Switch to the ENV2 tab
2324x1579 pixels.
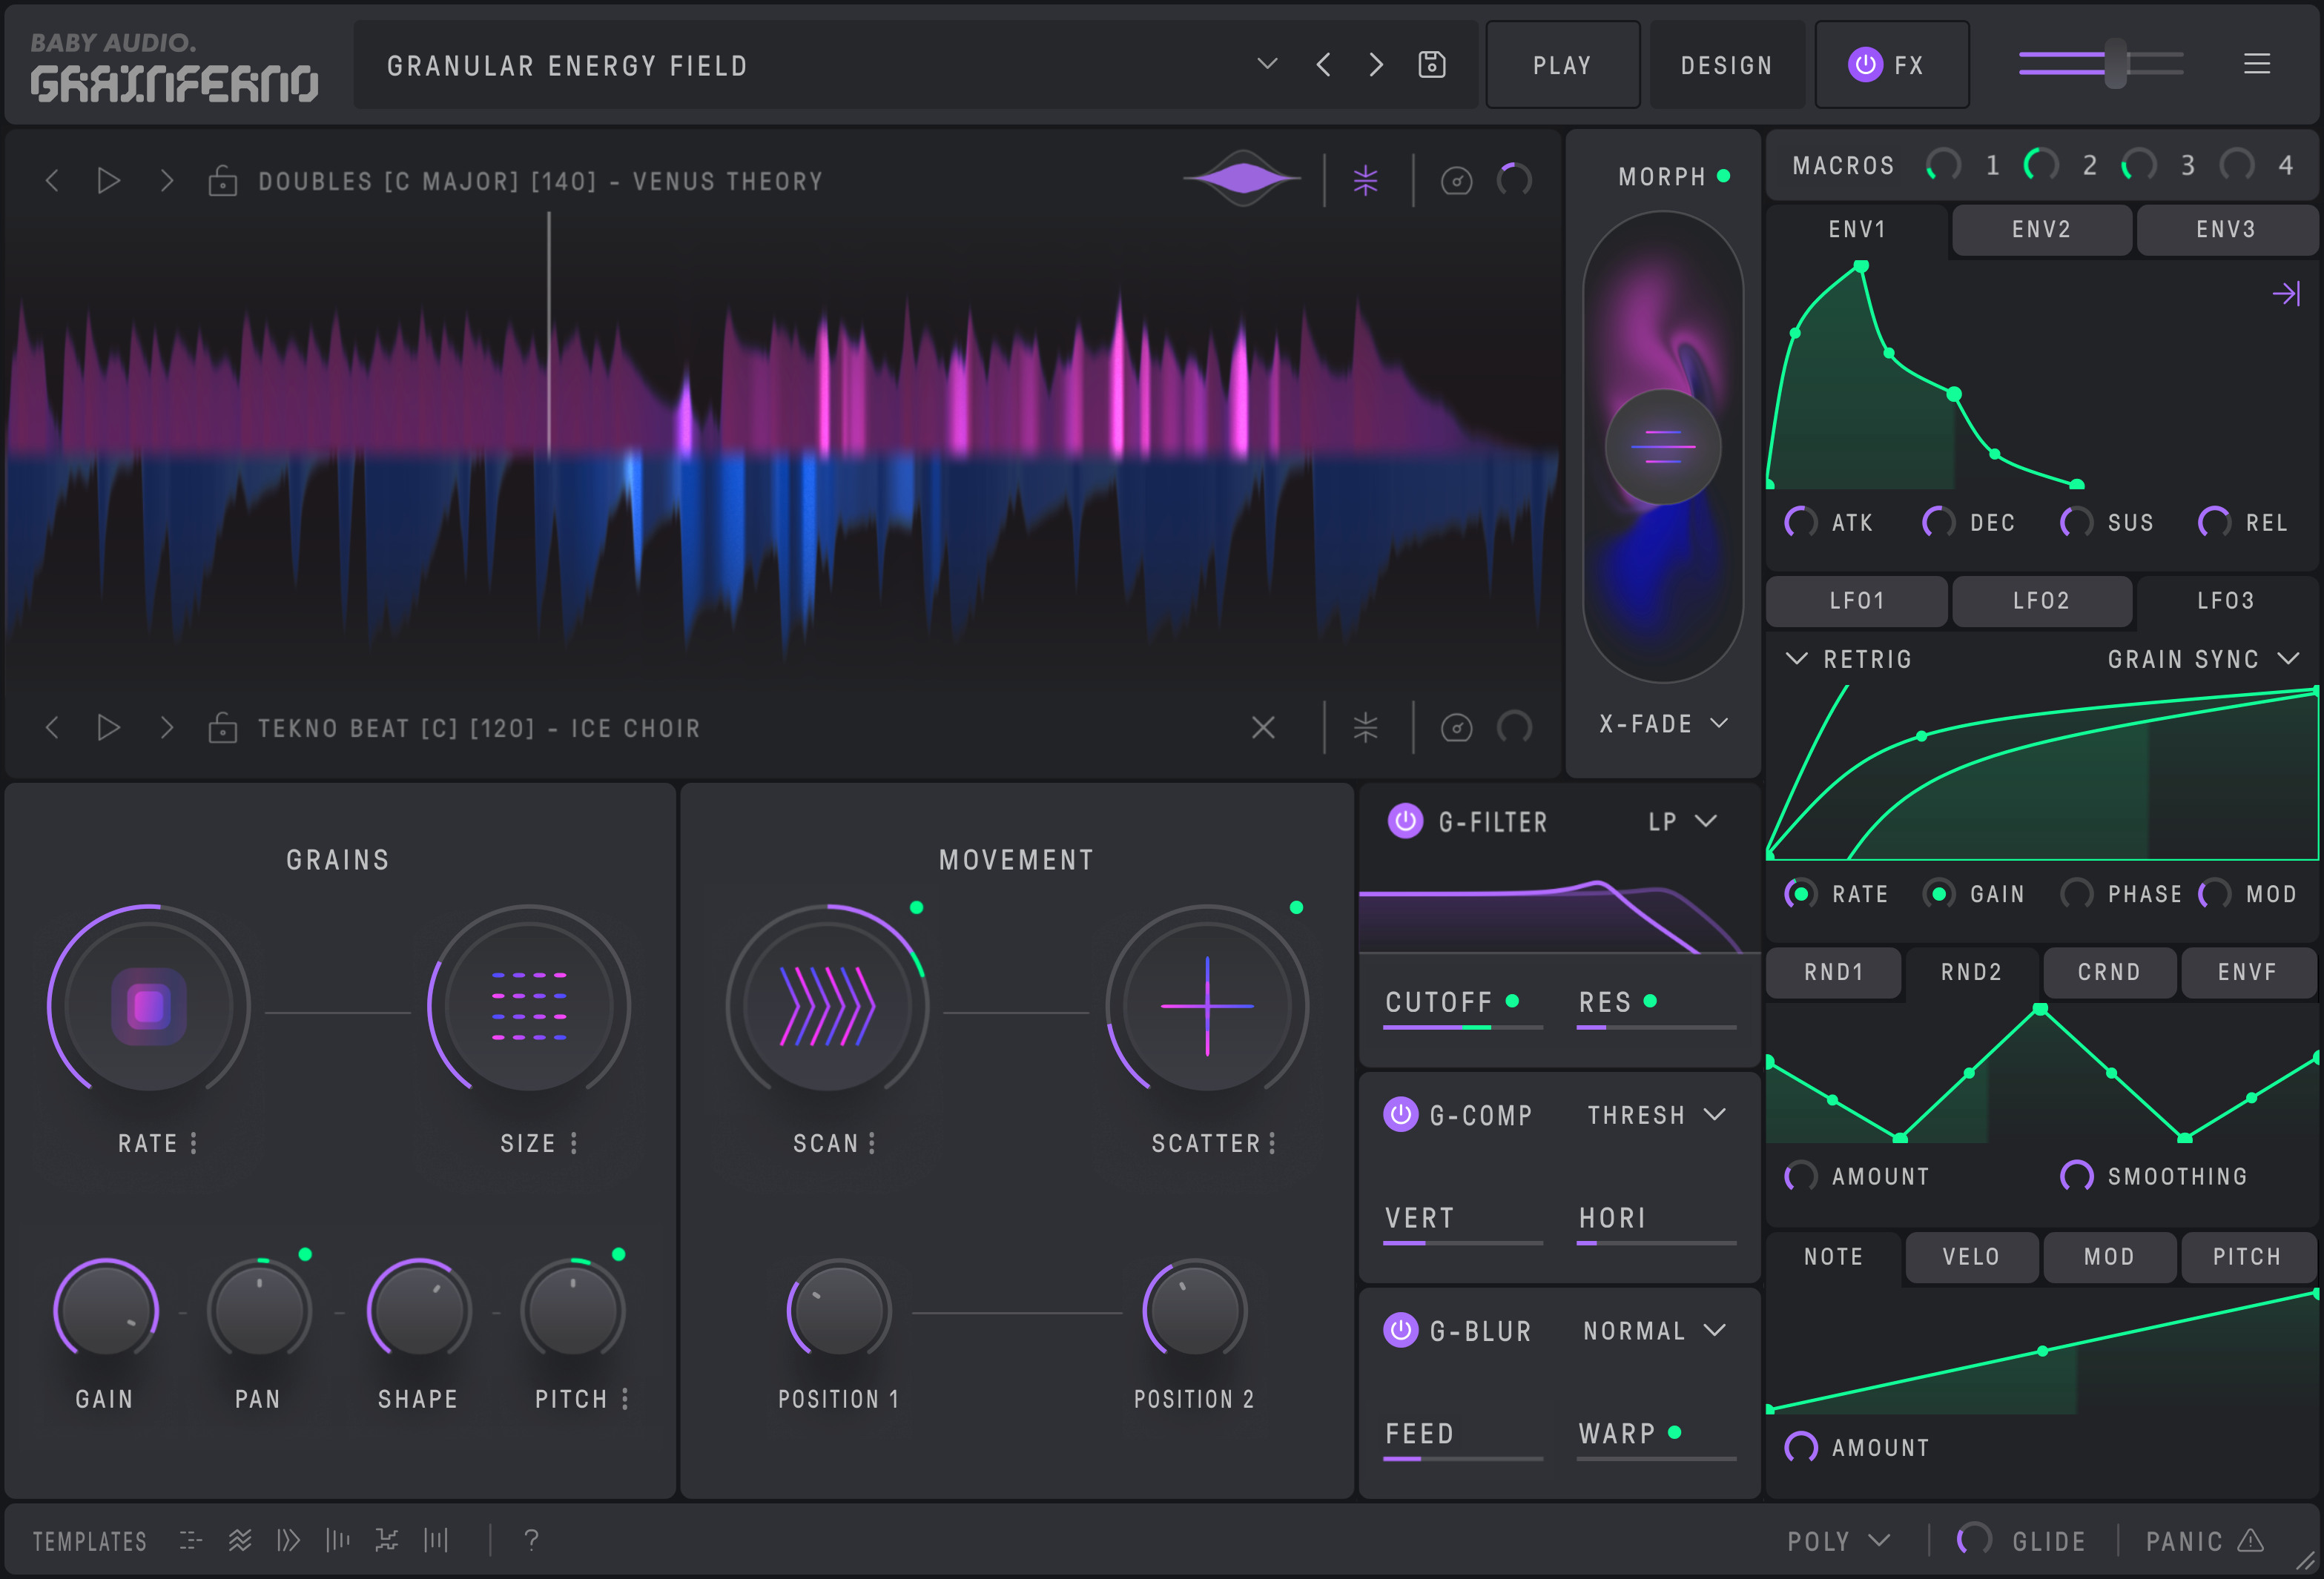point(2041,229)
